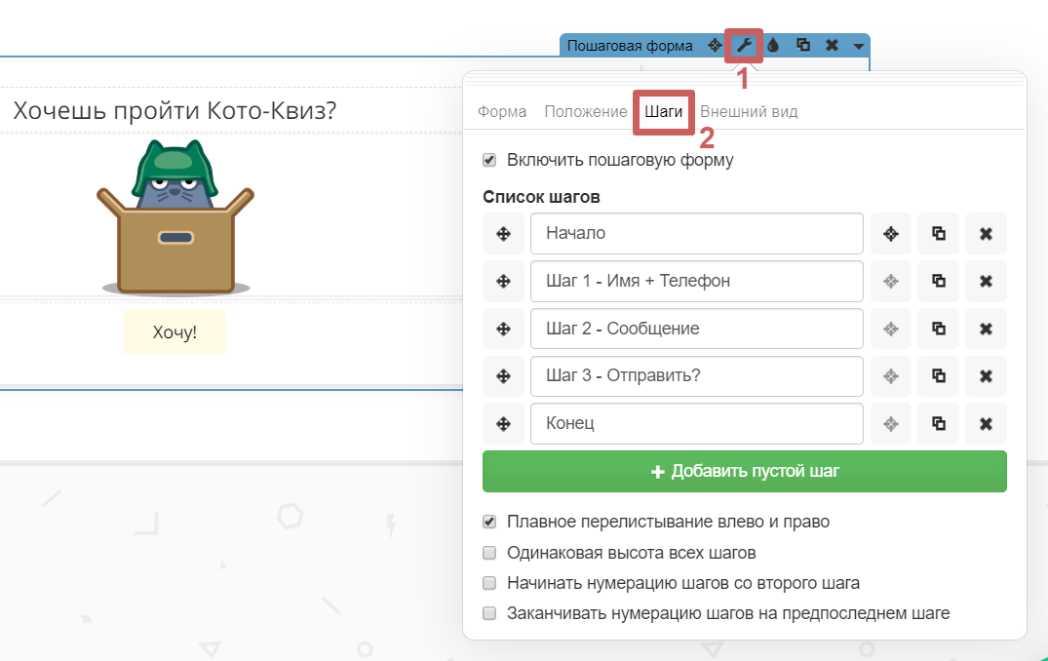The image size is (1048, 661).
Task: Click the move icon in widget toolbar
Action: point(715,46)
